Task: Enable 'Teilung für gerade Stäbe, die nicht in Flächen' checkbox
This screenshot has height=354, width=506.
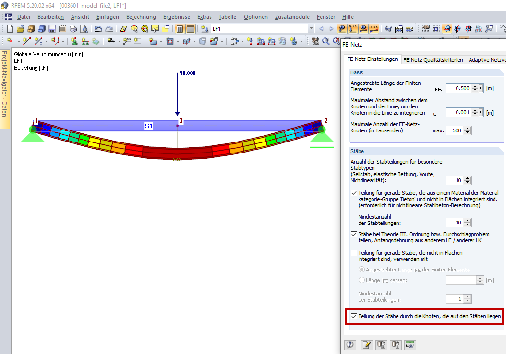Action: (354, 253)
